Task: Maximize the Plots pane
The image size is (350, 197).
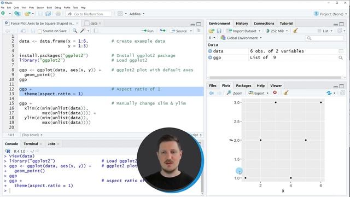Action: tap(341, 86)
